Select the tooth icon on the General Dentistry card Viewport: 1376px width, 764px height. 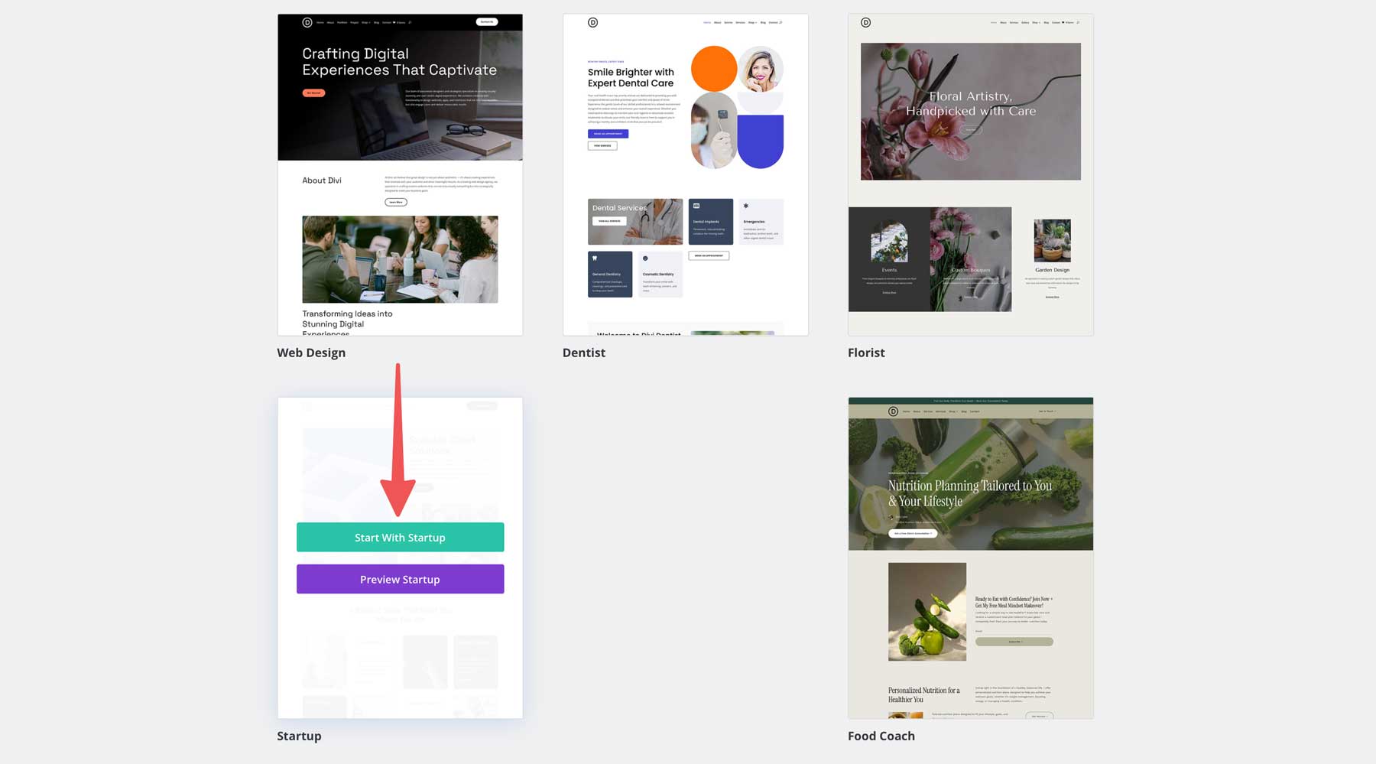pos(595,258)
